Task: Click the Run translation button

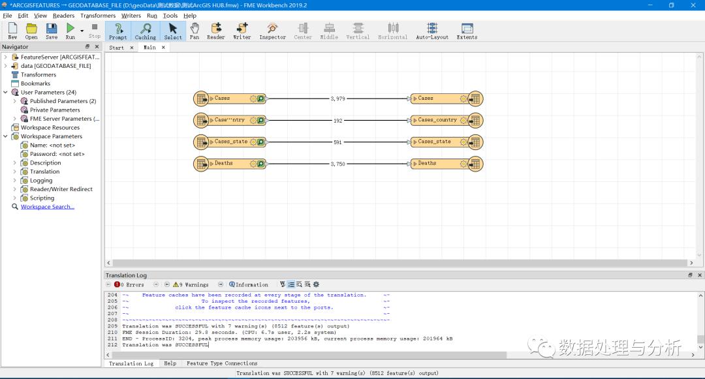Action: 70,29
